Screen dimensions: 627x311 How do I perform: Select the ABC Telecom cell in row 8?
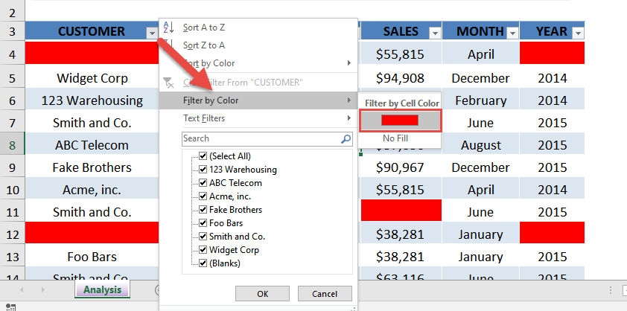click(x=92, y=145)
